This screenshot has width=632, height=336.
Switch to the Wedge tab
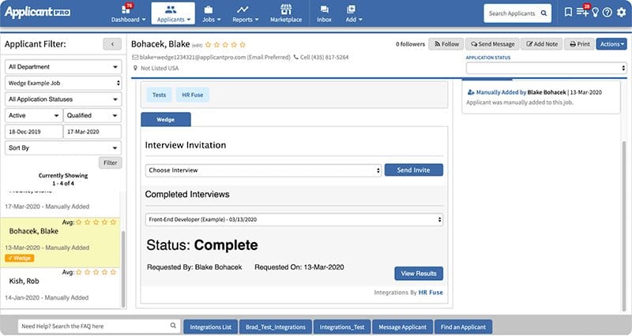tap(166, 120)
